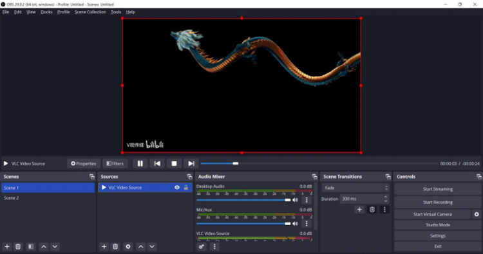Click the media playback seek slider
The height and width of the screenshot is (254, 483).
click(x=319, y=163)
